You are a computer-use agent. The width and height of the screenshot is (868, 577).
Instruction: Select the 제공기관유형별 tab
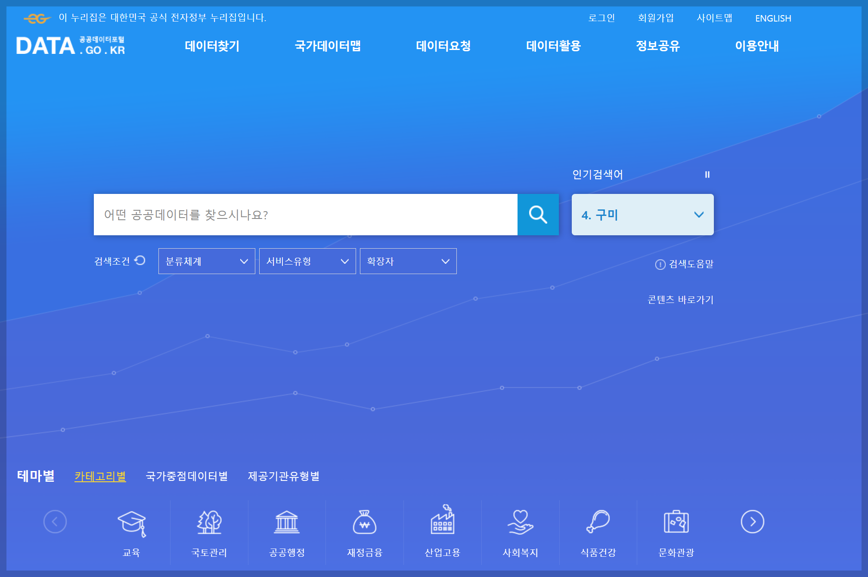tap(284, 476)
